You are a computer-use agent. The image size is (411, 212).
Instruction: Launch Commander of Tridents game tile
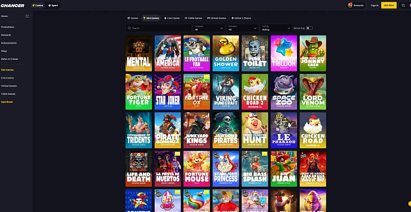pos(139,130)
